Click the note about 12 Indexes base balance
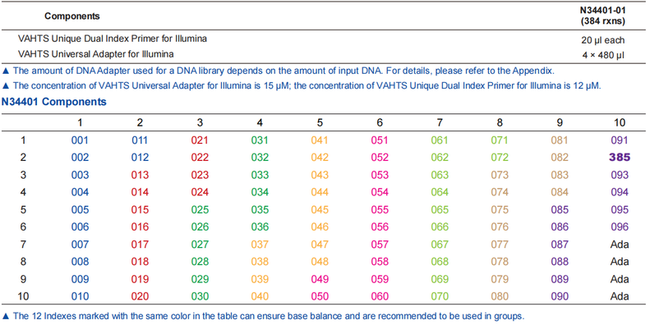 coord(263,316)
